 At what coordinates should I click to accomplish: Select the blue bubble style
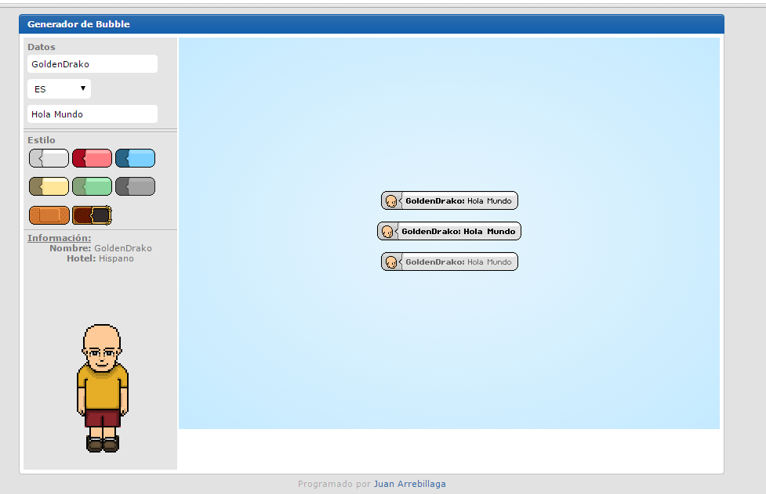pos(136,158)
